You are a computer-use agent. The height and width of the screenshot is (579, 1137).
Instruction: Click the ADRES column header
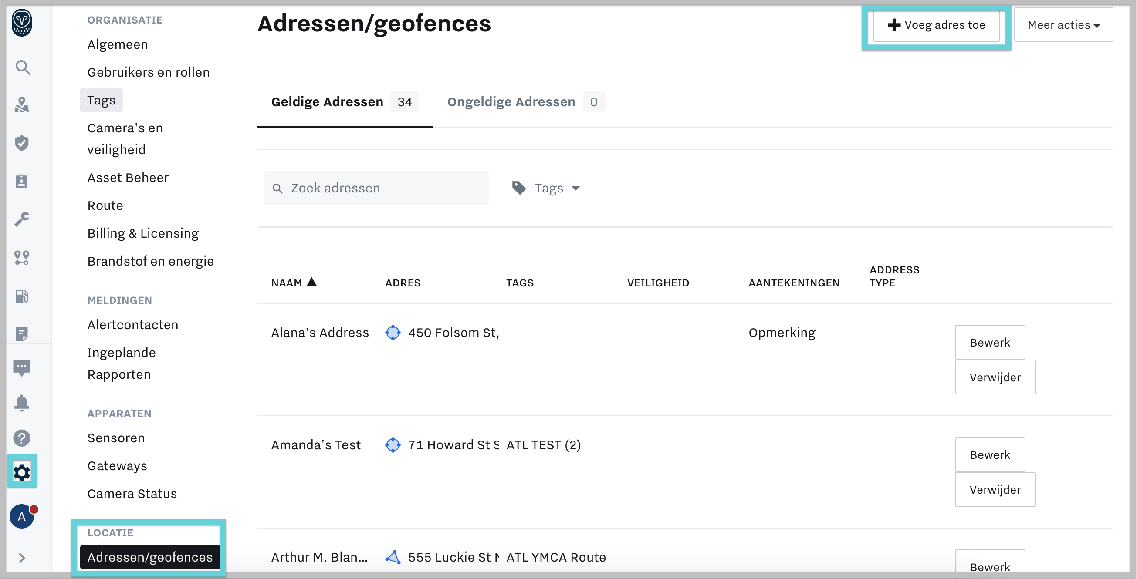point(403,283)
